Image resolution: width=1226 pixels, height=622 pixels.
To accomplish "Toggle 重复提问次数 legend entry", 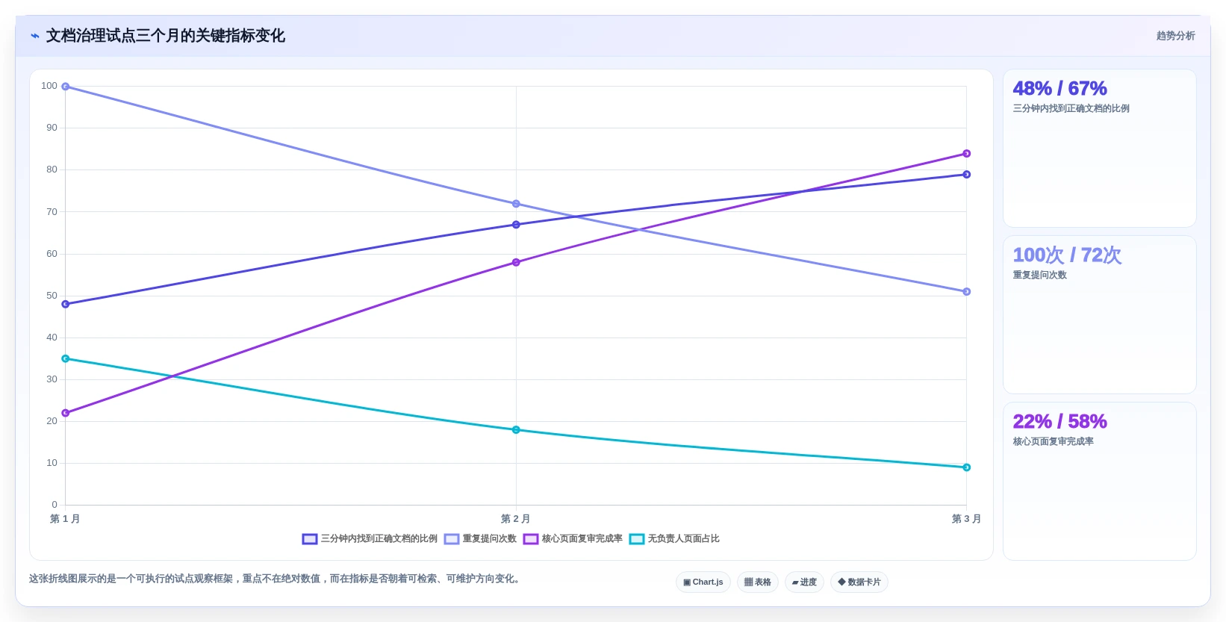I will click(x=480, y=539).
